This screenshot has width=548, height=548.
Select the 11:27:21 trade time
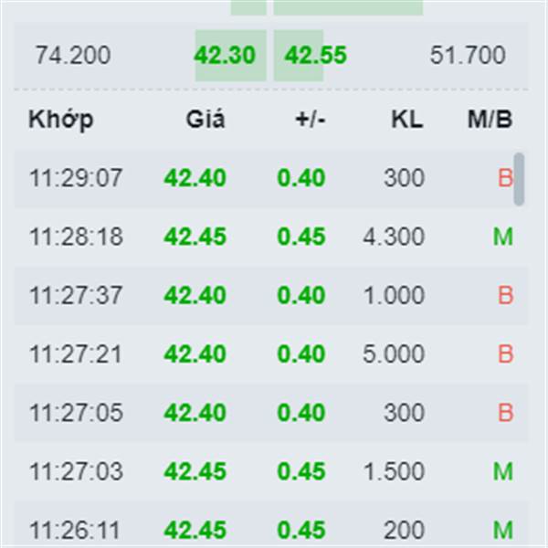pyautogui.click(x=76, y=354)
